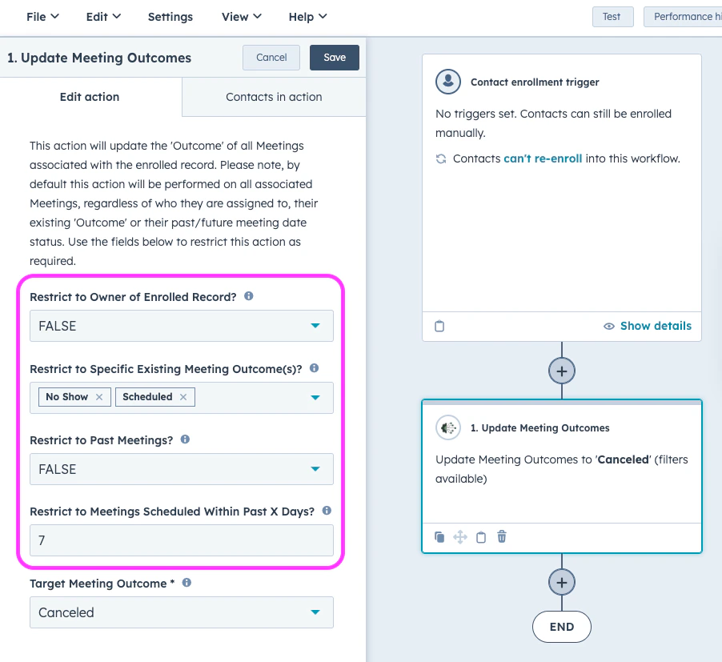Viewport: 722px width, 662px height.
Task: Click the days input showing 7
Action: 181,540
